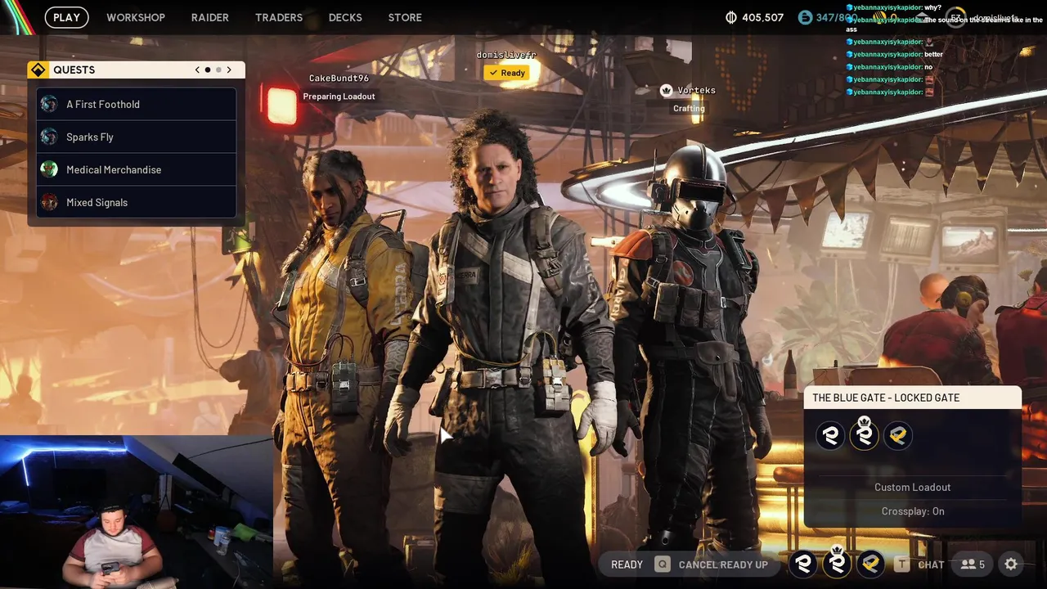Viewport: 1047px width, 589px height.
Task: Click the crowned squad emblem in Blue Gate panel
Action: coord(865,434)
